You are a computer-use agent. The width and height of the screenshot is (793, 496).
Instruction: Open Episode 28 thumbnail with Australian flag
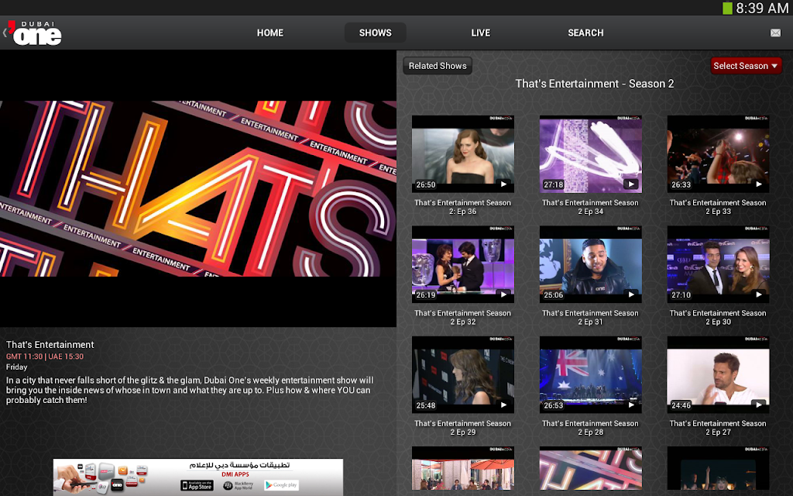pos(591,374)
